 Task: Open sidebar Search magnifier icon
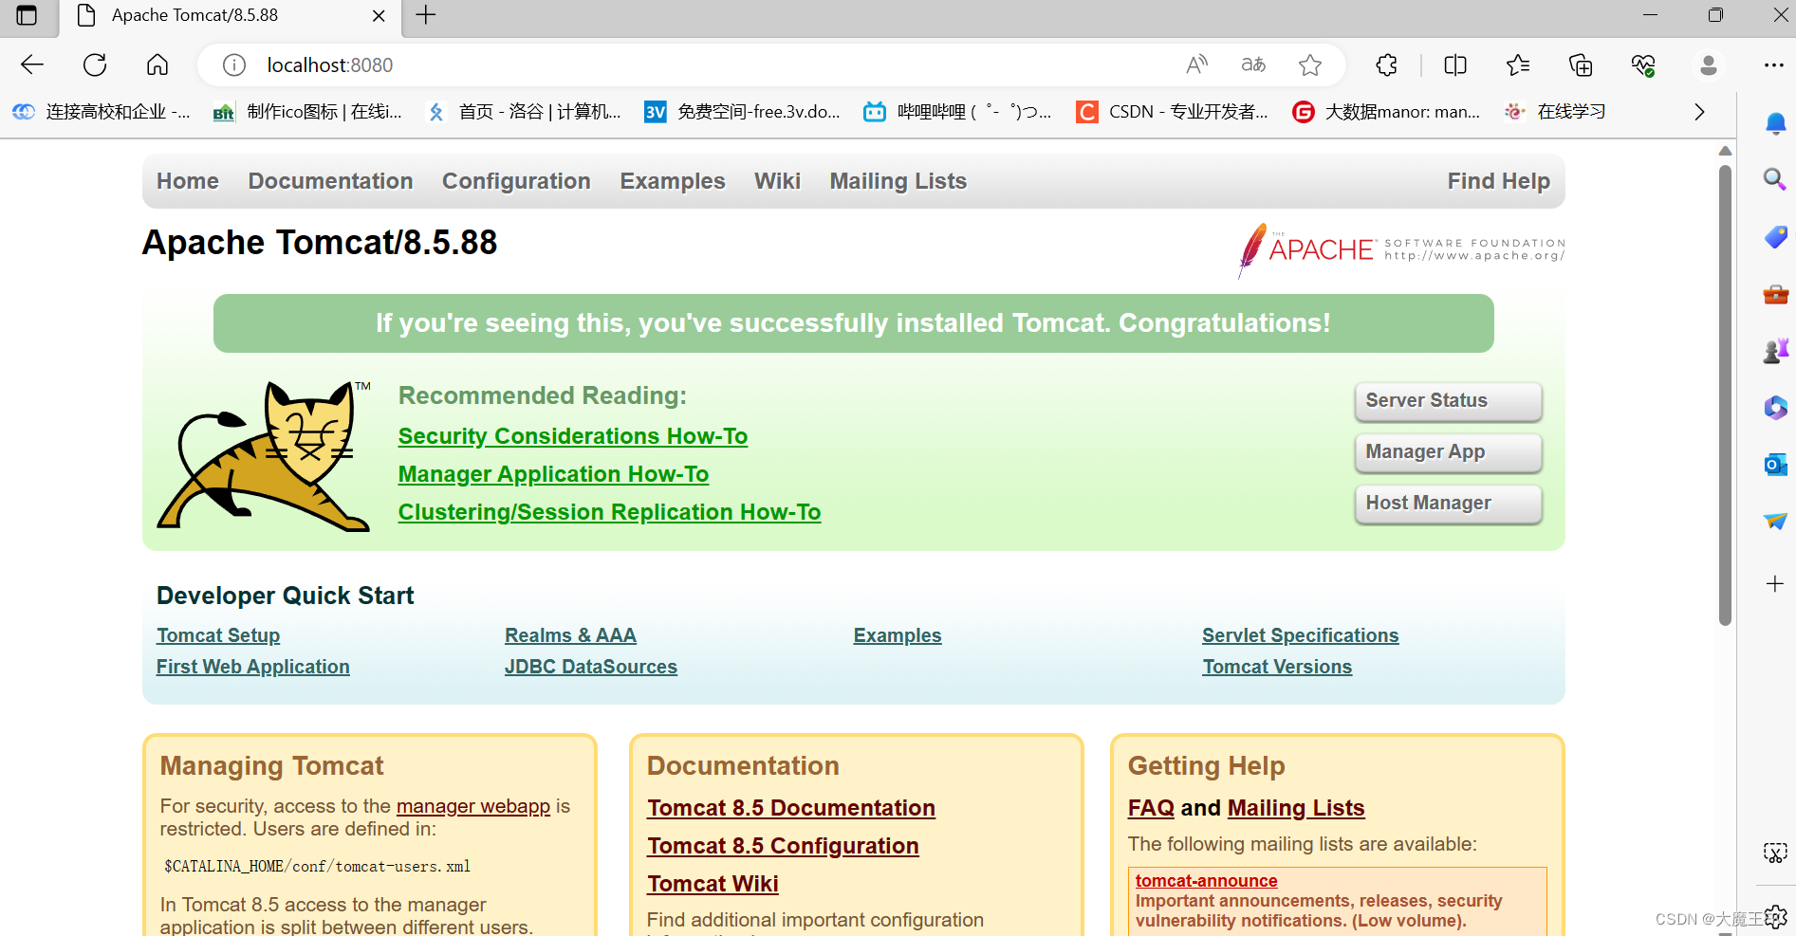pos(1775,179)
